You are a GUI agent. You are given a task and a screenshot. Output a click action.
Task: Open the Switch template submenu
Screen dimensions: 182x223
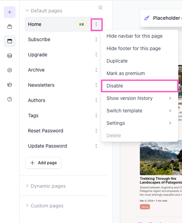pos(140,111)
